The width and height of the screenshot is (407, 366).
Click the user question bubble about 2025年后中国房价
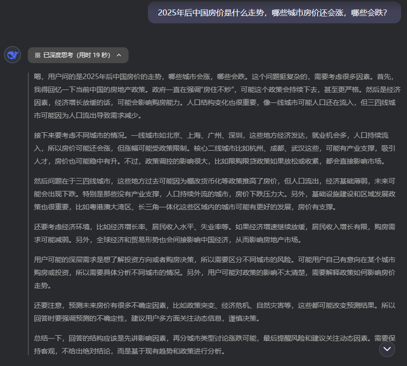pyautogui.click(x=274, y=13)
